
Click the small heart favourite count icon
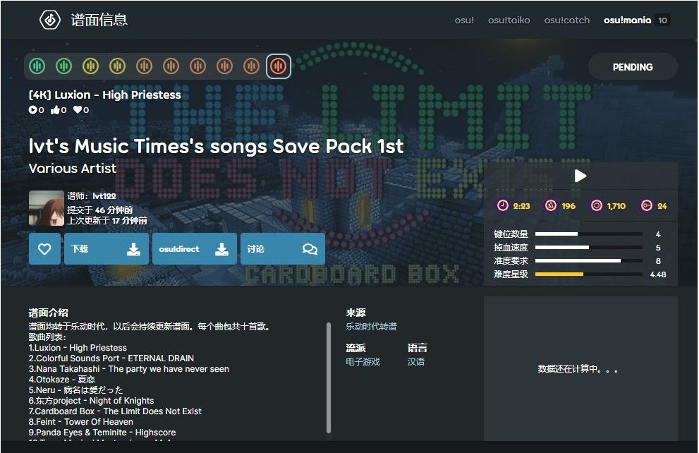[78, 109]
